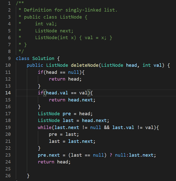This screenshot has width=176, height=181.
Task: Click 'public class ListNode {' in the comment
Action: pyautogui.click(x=56, y=17)
